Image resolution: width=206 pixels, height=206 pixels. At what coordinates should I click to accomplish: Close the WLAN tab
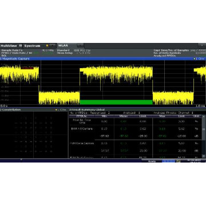pos(80,46)
